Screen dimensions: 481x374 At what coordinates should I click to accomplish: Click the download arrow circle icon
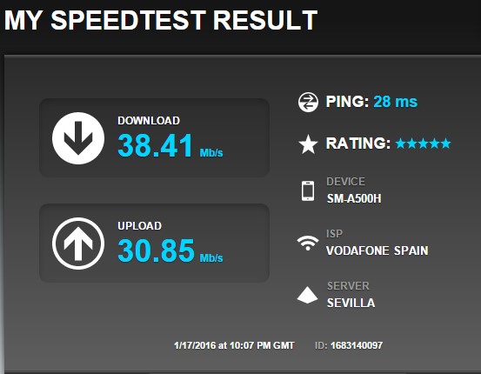tap(78, 138)
